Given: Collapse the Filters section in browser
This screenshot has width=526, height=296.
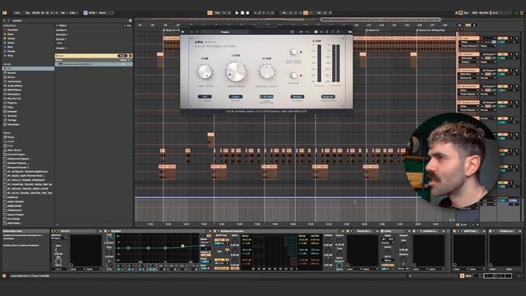Looking at the screenshot, I should [x=57, y=25].
